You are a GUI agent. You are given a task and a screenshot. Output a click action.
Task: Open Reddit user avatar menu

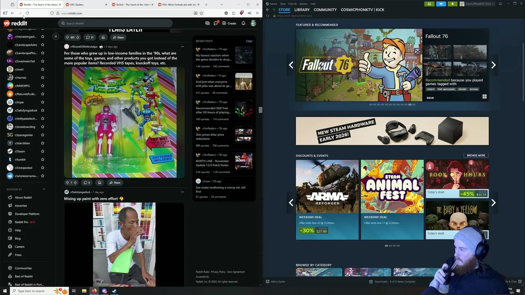coord(253,23)
